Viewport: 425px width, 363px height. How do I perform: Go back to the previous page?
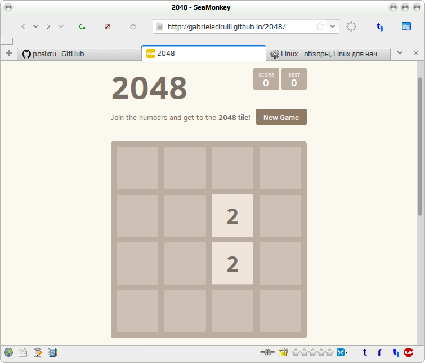click(x=23, y=26)
